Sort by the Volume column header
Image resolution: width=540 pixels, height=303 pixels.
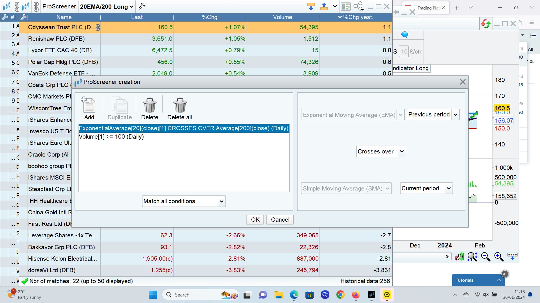click(282, 17)
